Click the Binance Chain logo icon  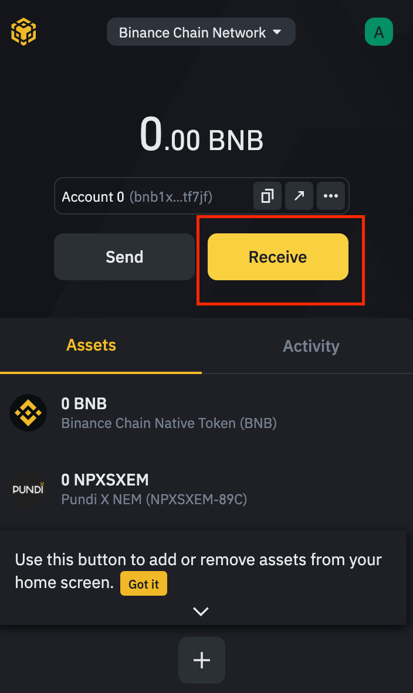click(x=23, y=32)
